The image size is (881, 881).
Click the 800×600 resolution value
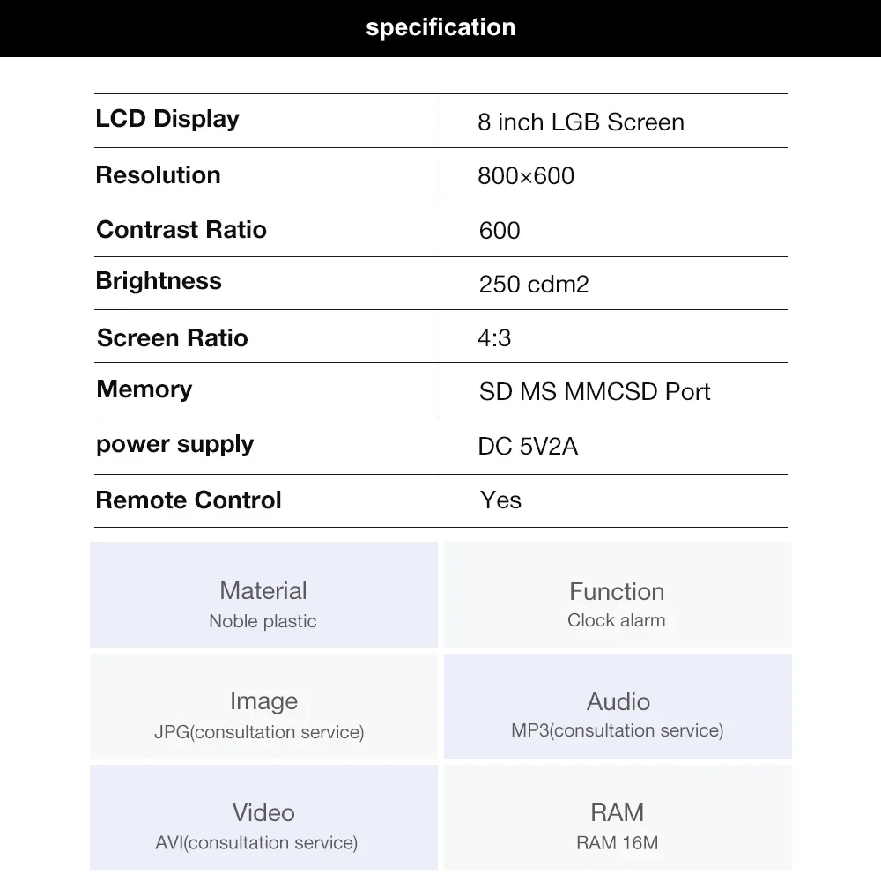tap(526, 176)
